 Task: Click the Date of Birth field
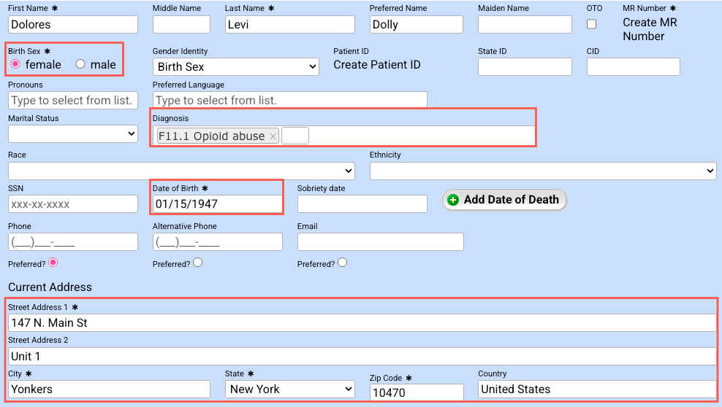pos(216,204)
